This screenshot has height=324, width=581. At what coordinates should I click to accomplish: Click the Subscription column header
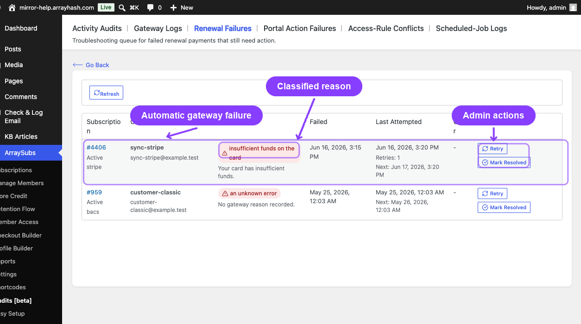tap(104, 126)
